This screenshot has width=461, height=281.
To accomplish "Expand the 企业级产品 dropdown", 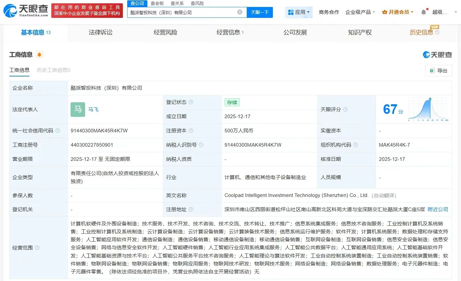I will (x=360, y=12).
